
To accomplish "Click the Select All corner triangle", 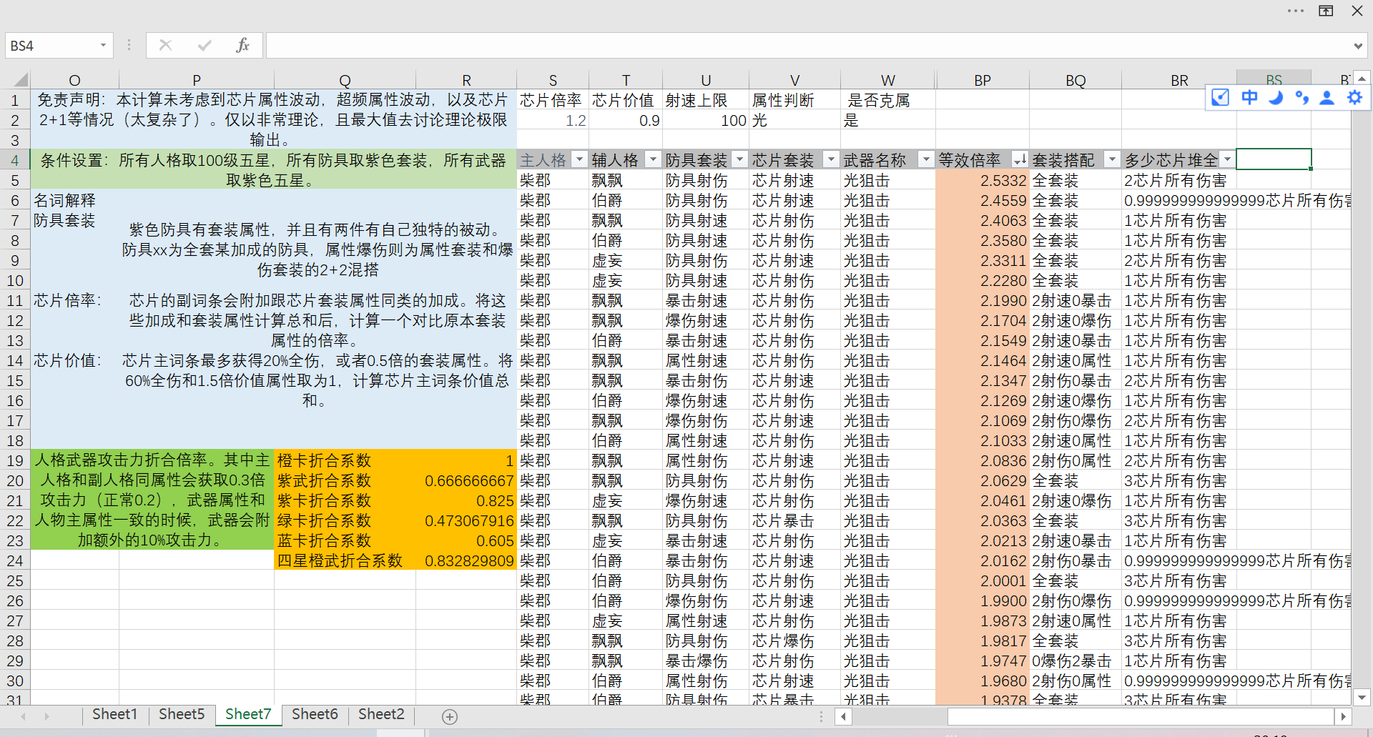I will 21,79.
